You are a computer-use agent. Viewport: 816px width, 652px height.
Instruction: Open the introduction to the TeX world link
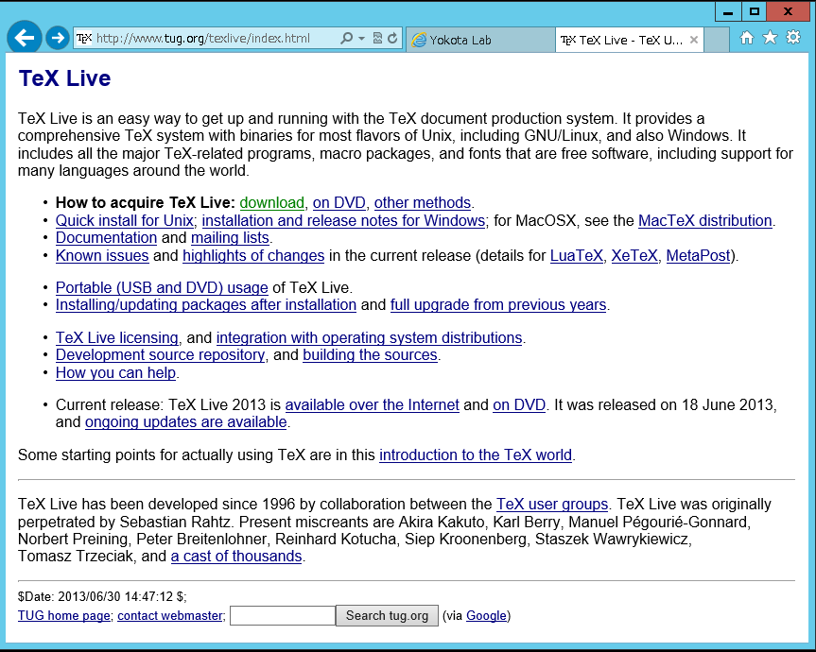475,455
